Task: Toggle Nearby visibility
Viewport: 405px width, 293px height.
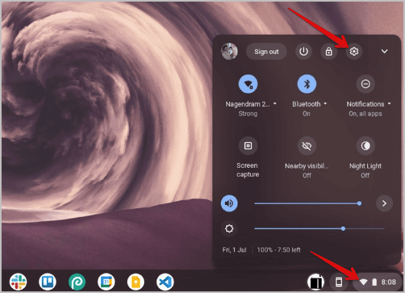Action: (307, 146)
